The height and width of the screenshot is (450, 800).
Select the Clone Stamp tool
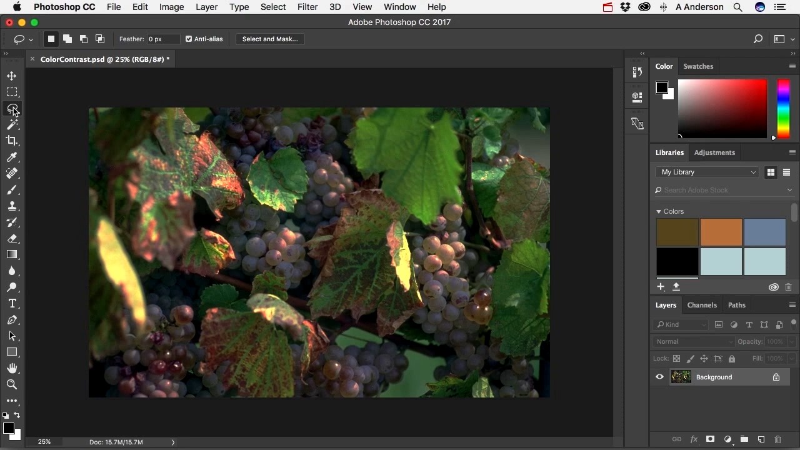[x=12, y=206]
